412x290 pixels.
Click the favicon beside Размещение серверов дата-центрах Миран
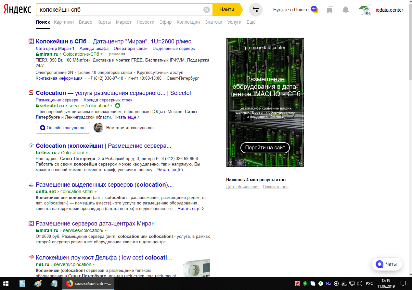[31, 224]
